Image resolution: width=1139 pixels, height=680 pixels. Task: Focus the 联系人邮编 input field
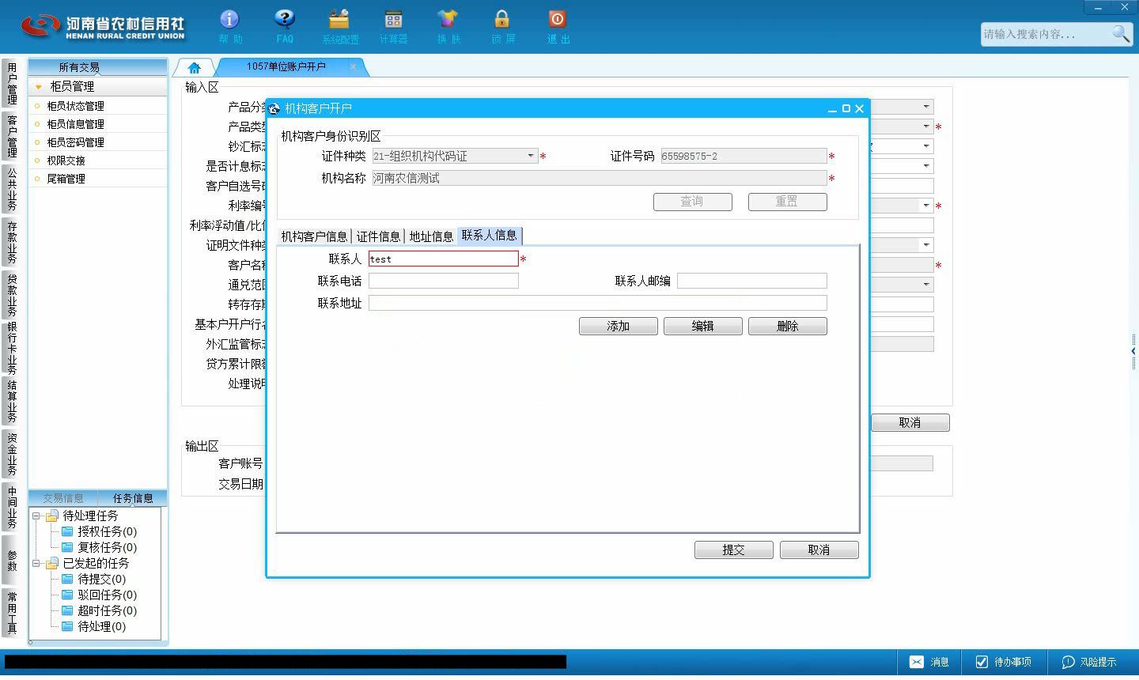[x=752, y=281]
